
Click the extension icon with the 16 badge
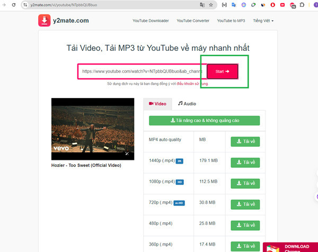click(293, 5)
